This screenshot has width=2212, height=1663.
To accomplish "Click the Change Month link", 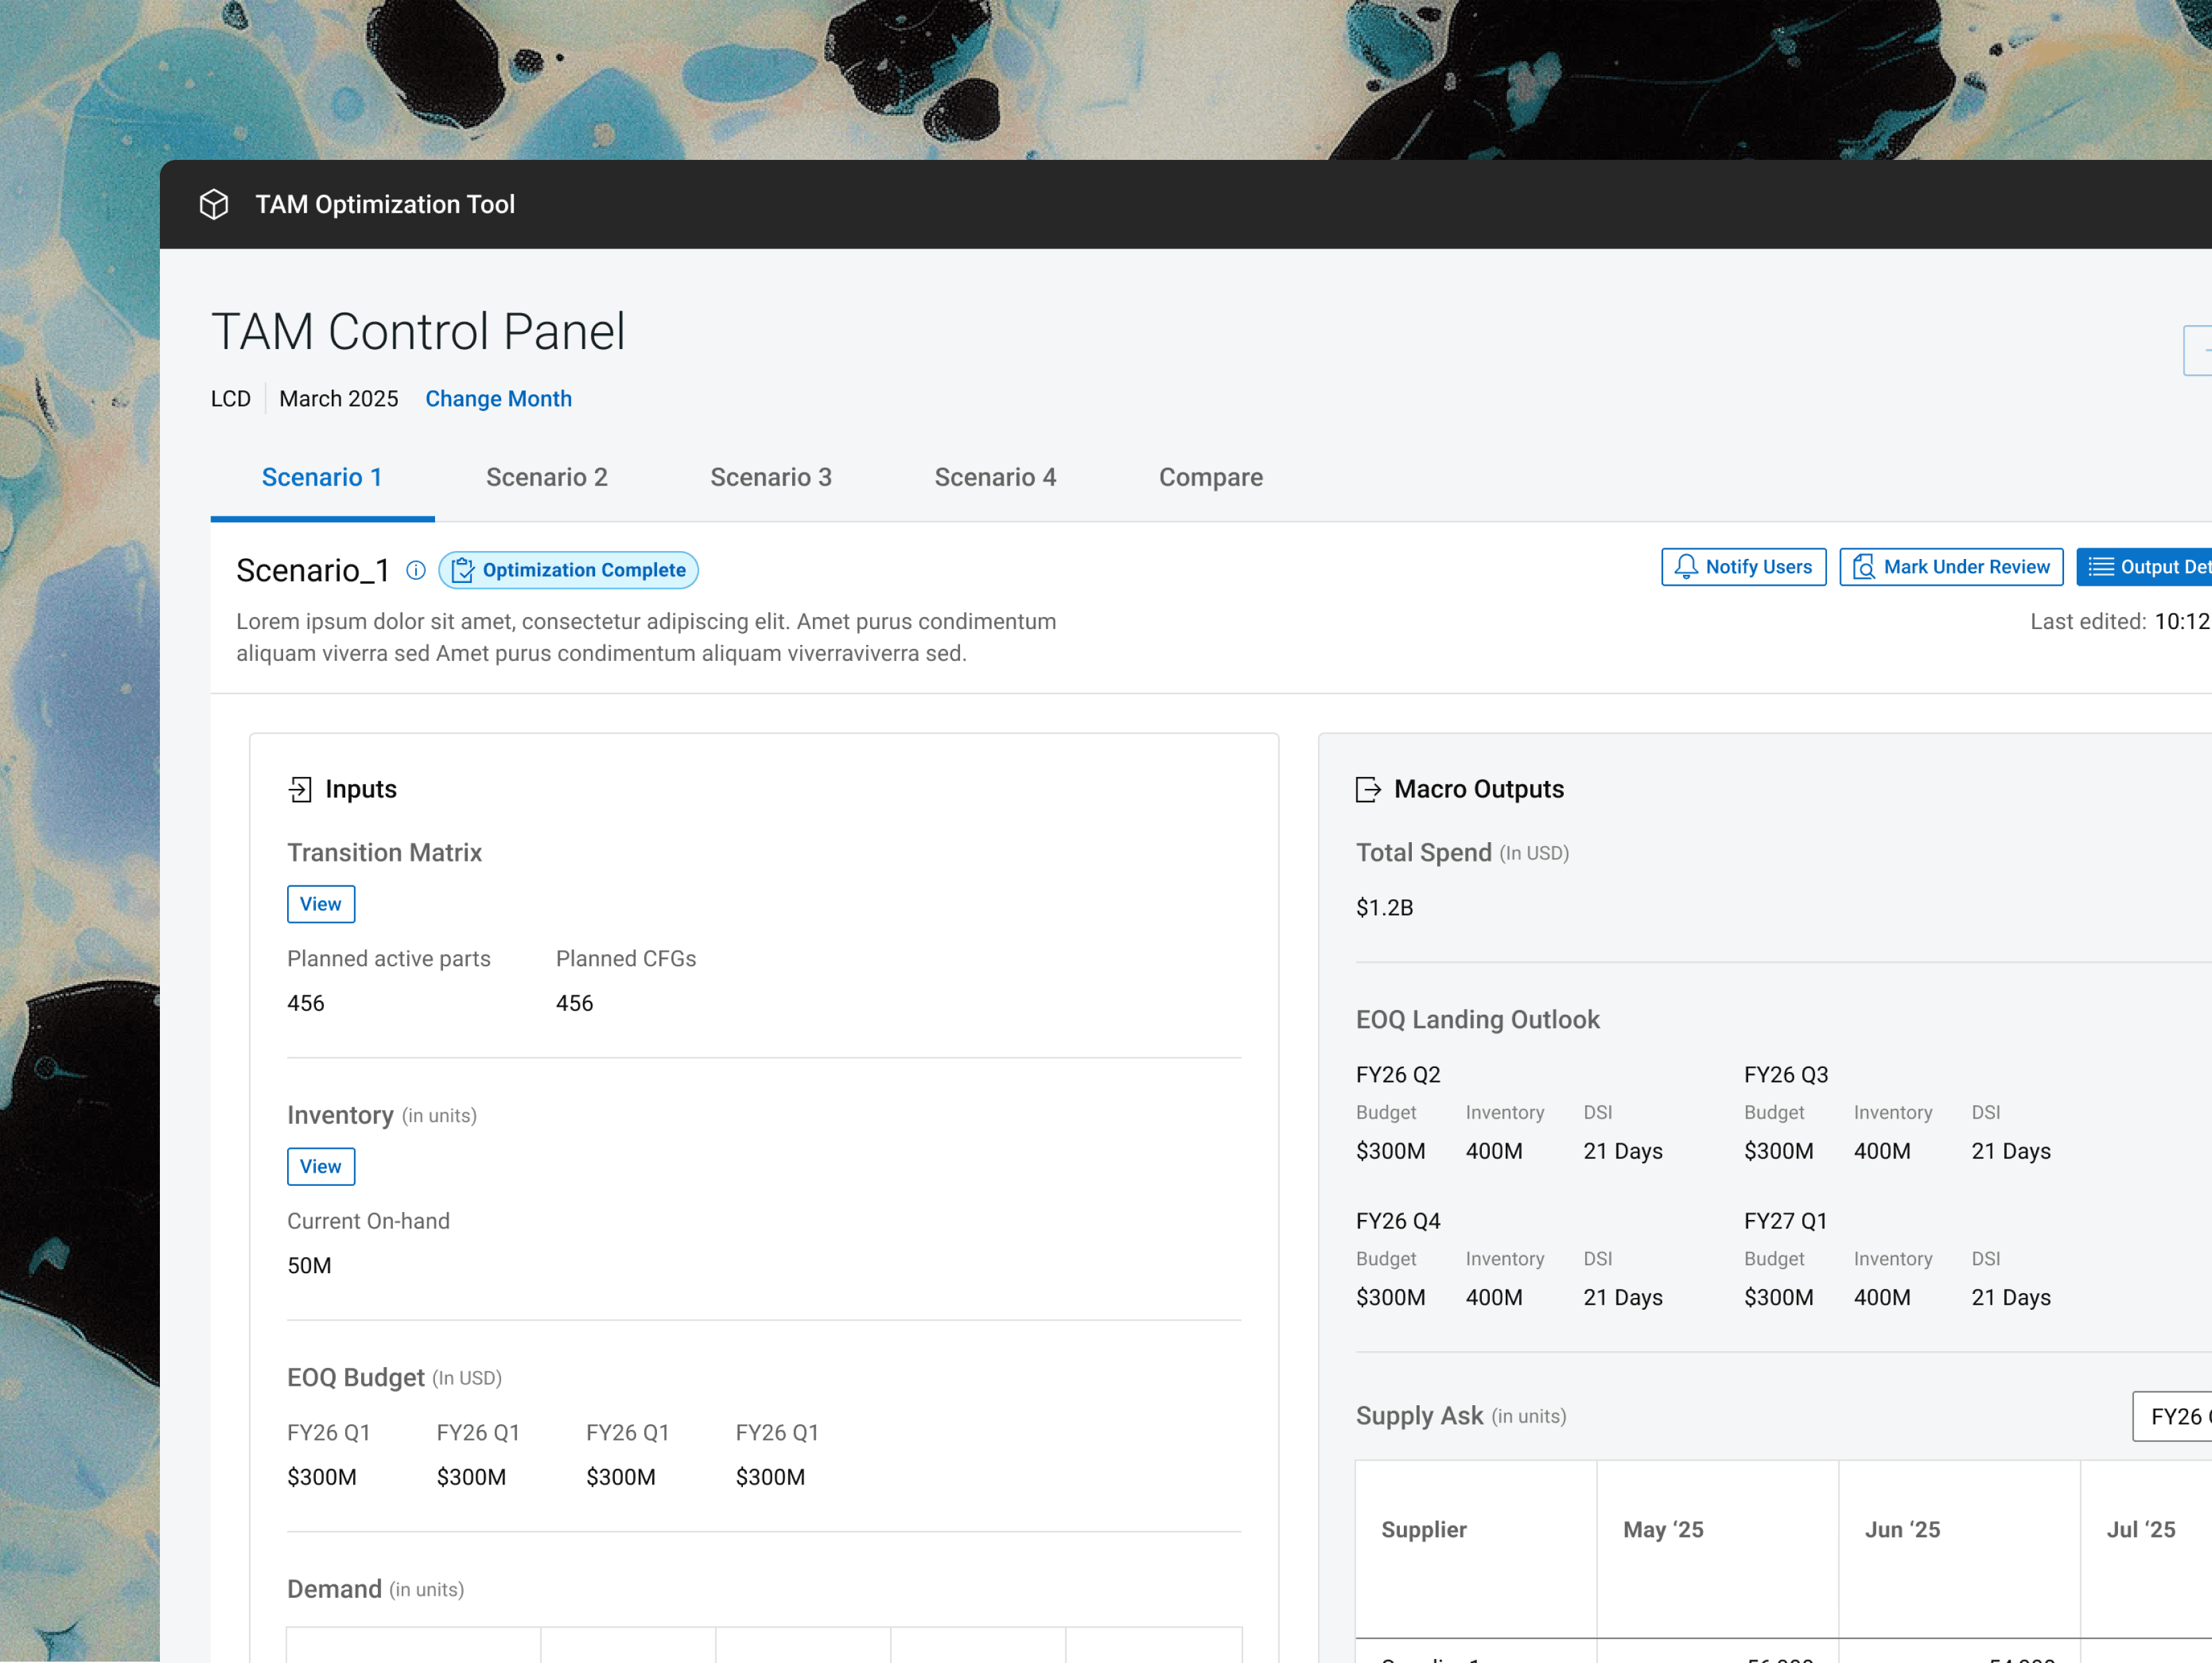I will click(498, 398).
